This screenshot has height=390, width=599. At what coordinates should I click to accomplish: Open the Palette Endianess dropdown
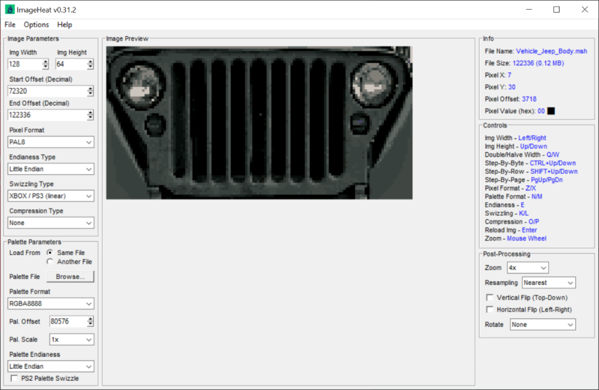click(51, 366)
